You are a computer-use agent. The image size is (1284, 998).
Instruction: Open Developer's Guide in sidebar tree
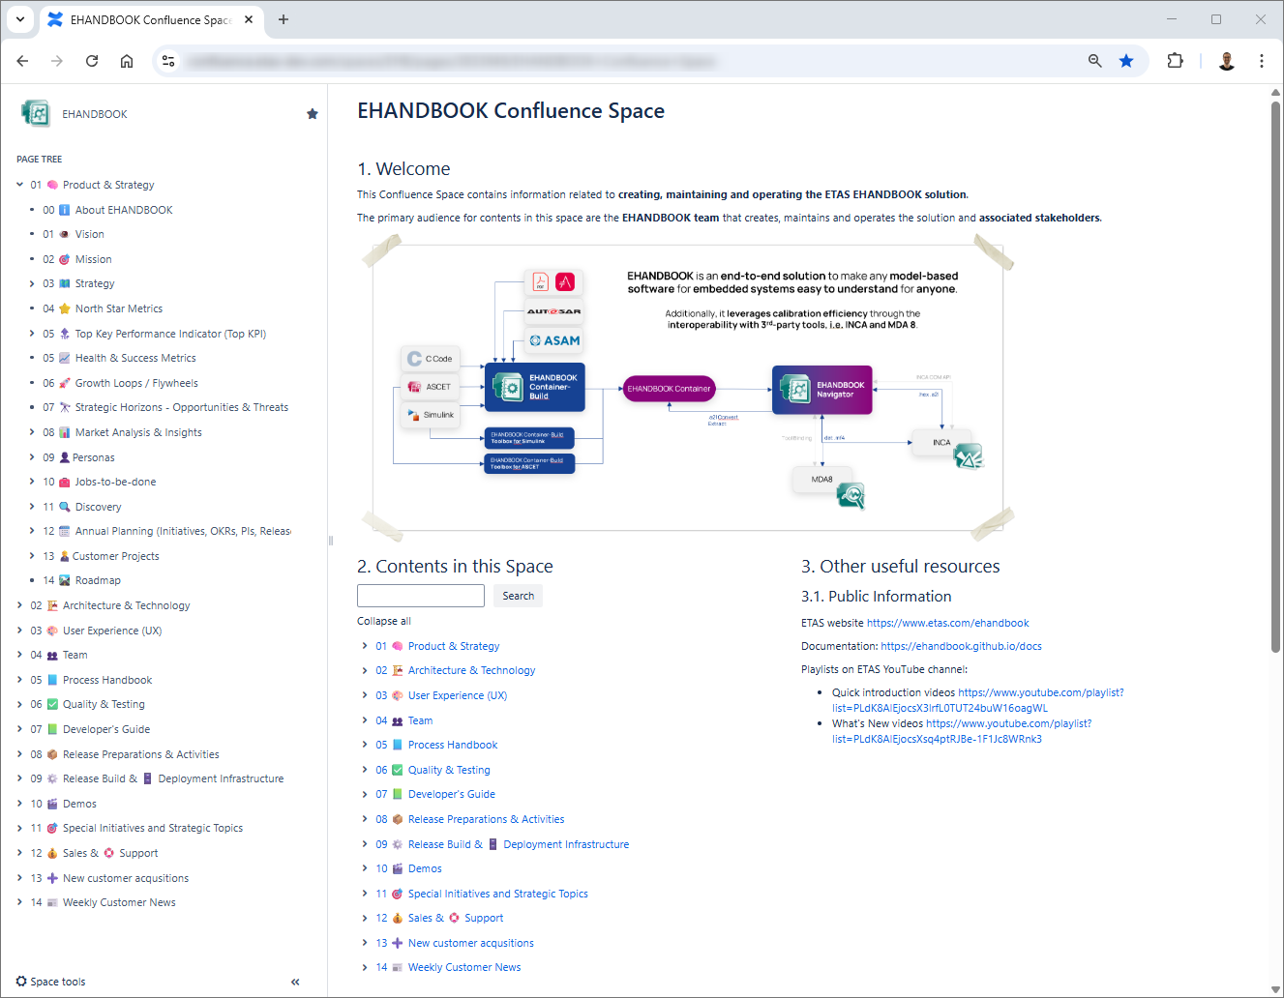(106, 729)
